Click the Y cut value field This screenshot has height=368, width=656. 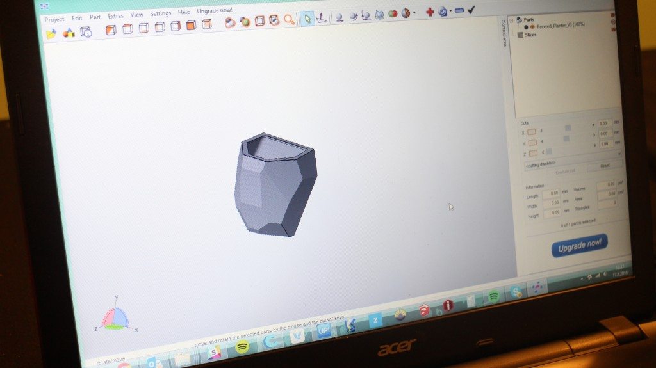606,134
